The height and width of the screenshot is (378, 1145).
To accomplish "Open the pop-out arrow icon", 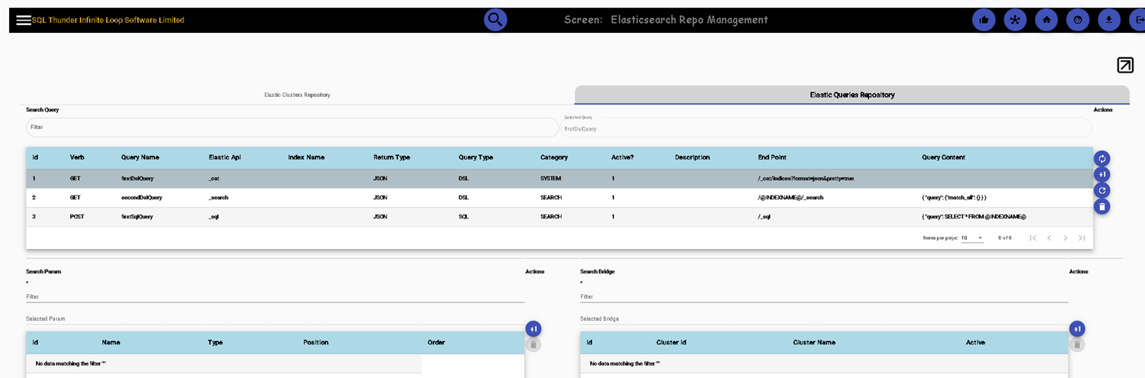I will 1125,65.
